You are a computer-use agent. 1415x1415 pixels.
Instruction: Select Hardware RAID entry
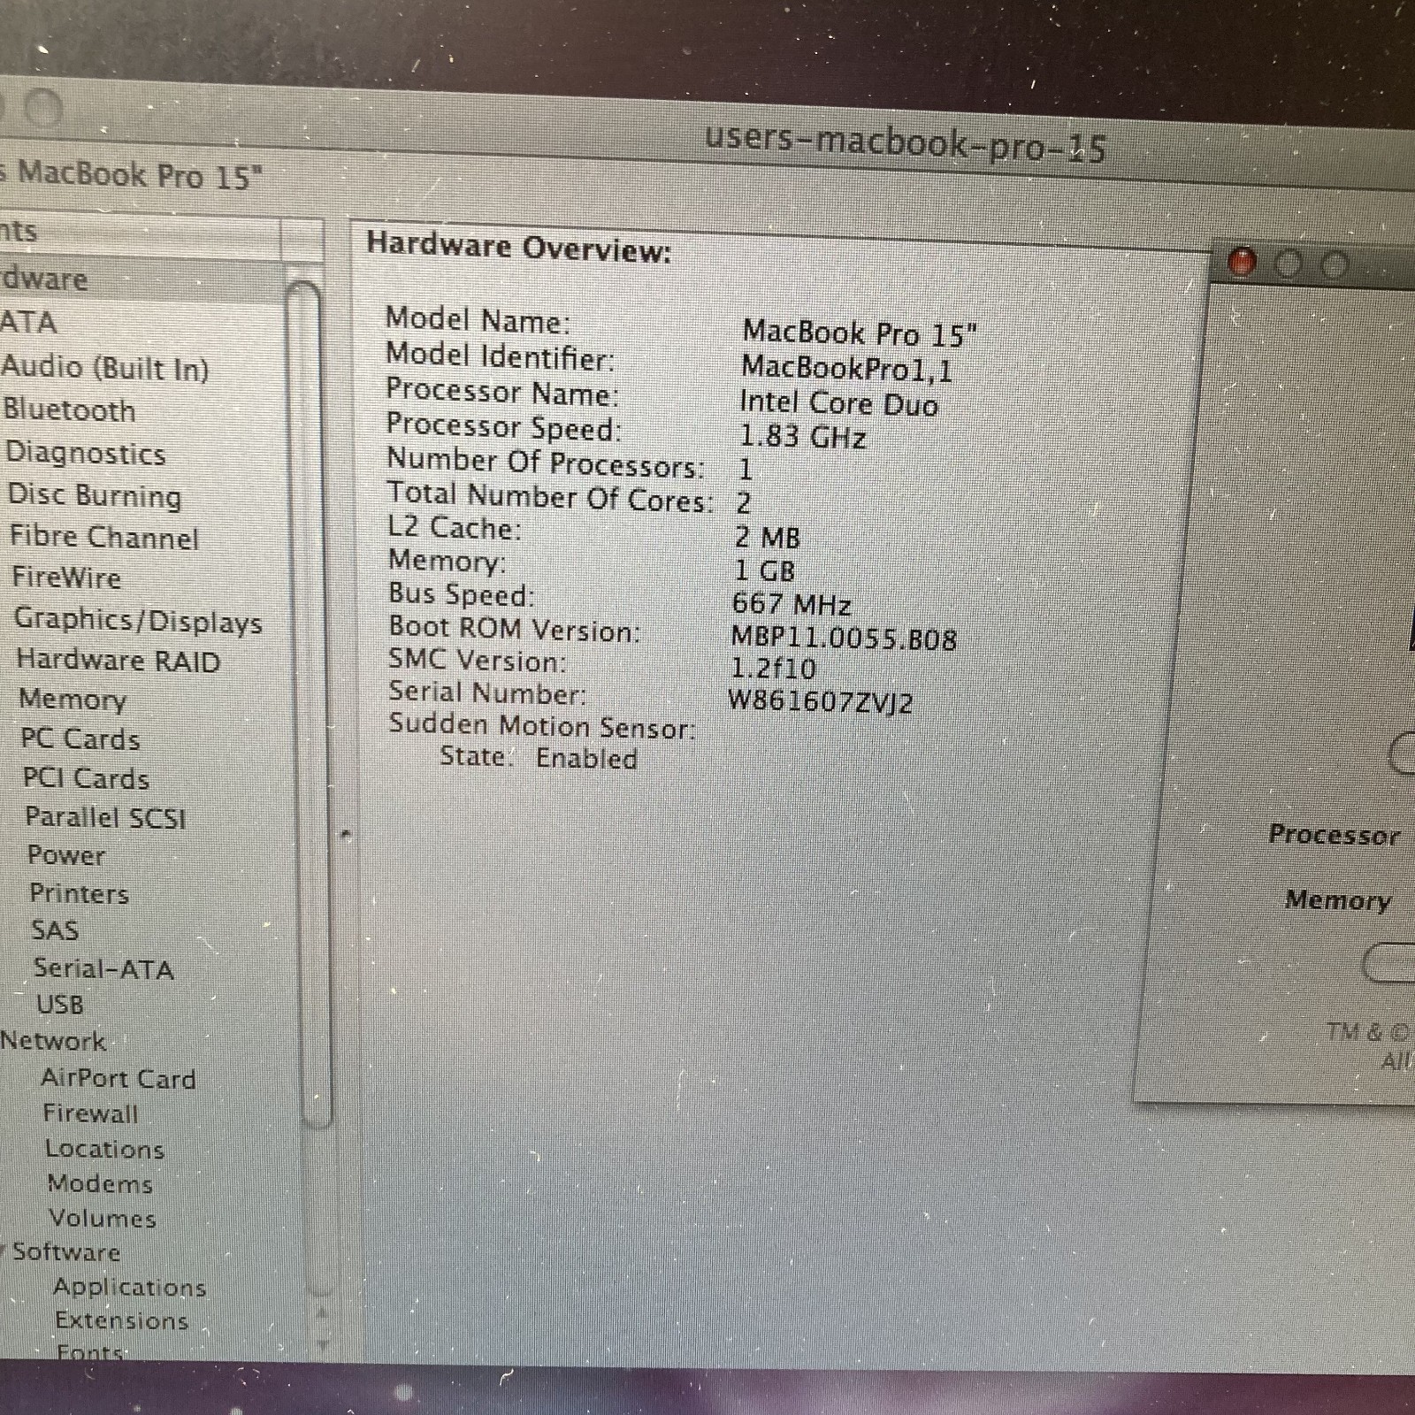(119, 661)
